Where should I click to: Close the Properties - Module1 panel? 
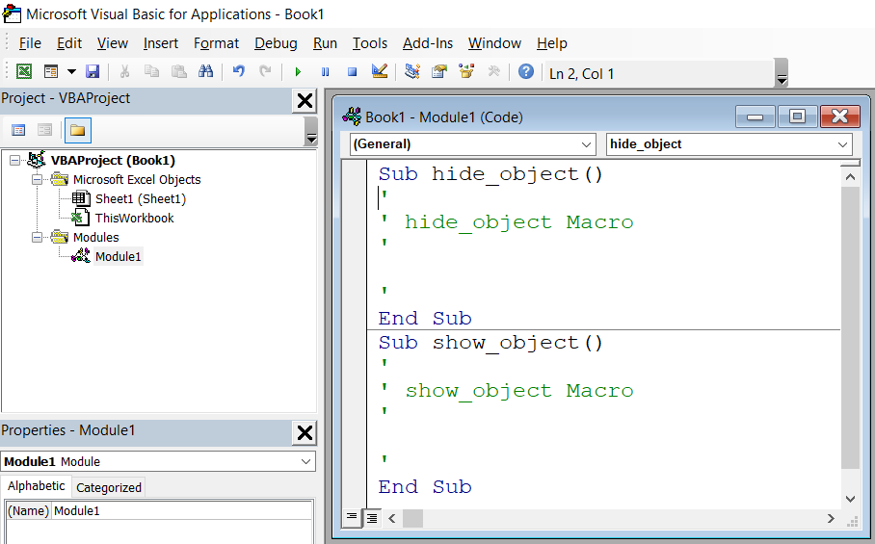[x=305, y=432]
